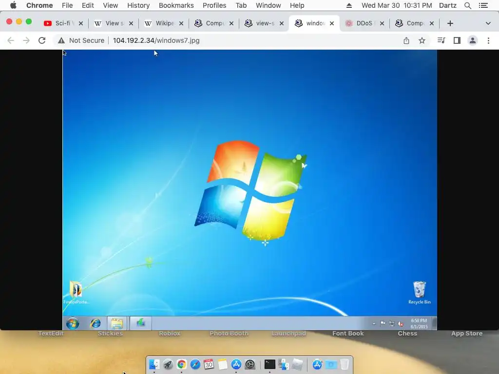Open Launchpad rocket icon in the Dock
The height and width of the screenshot is (374, 499).
point(168,364)
